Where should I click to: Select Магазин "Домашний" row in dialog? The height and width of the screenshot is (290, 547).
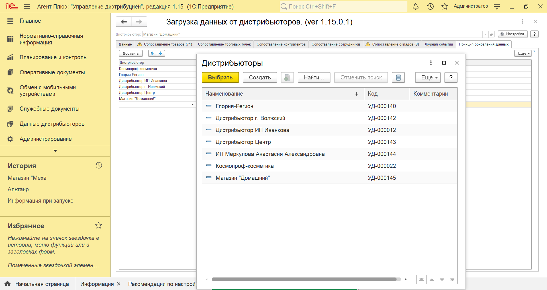point(330,178)
